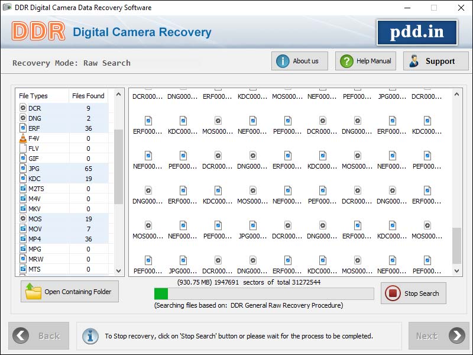Click the blue info icon near the status message
The image size is (473, 355).
[90, 335]
